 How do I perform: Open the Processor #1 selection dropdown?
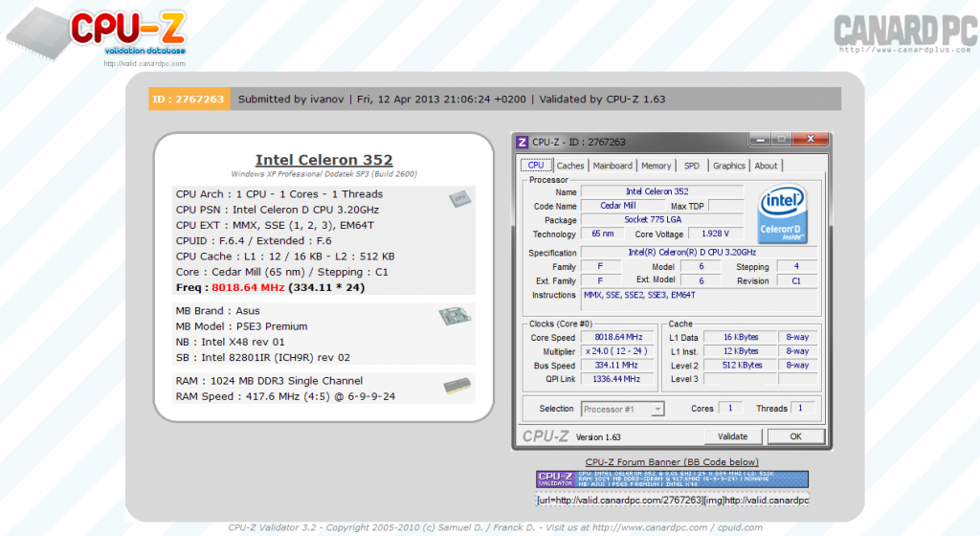pos(622,410)
